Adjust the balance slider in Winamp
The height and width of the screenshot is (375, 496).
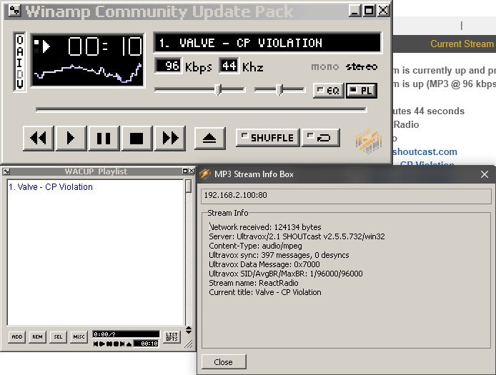click(279, 90)
